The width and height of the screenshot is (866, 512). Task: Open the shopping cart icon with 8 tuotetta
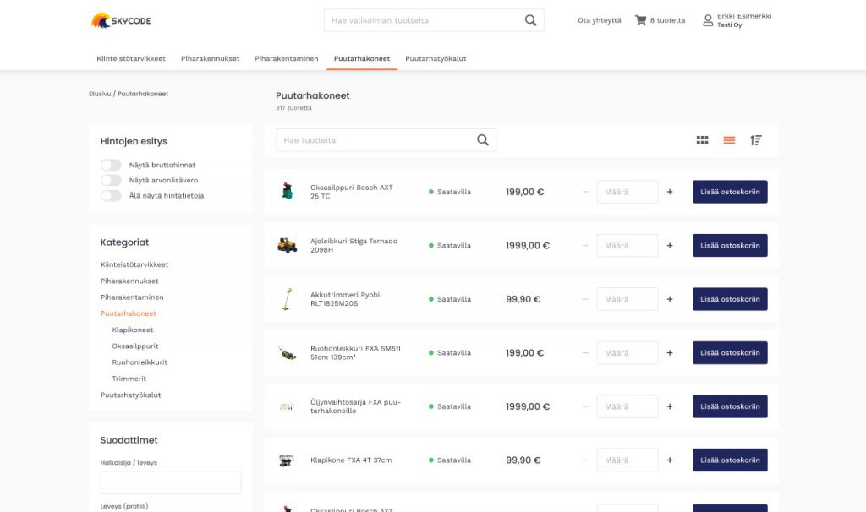click(640, 20)
